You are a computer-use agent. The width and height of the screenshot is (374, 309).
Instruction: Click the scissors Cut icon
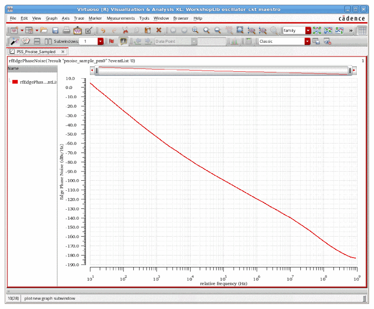click(125, 30)
